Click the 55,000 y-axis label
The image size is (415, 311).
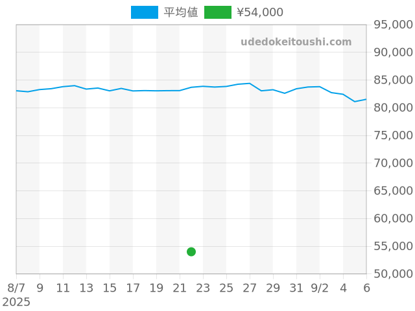394,246
